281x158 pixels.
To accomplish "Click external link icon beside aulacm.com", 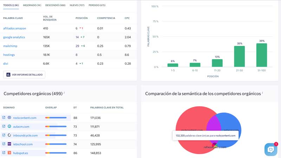I will tap(4, 126).
